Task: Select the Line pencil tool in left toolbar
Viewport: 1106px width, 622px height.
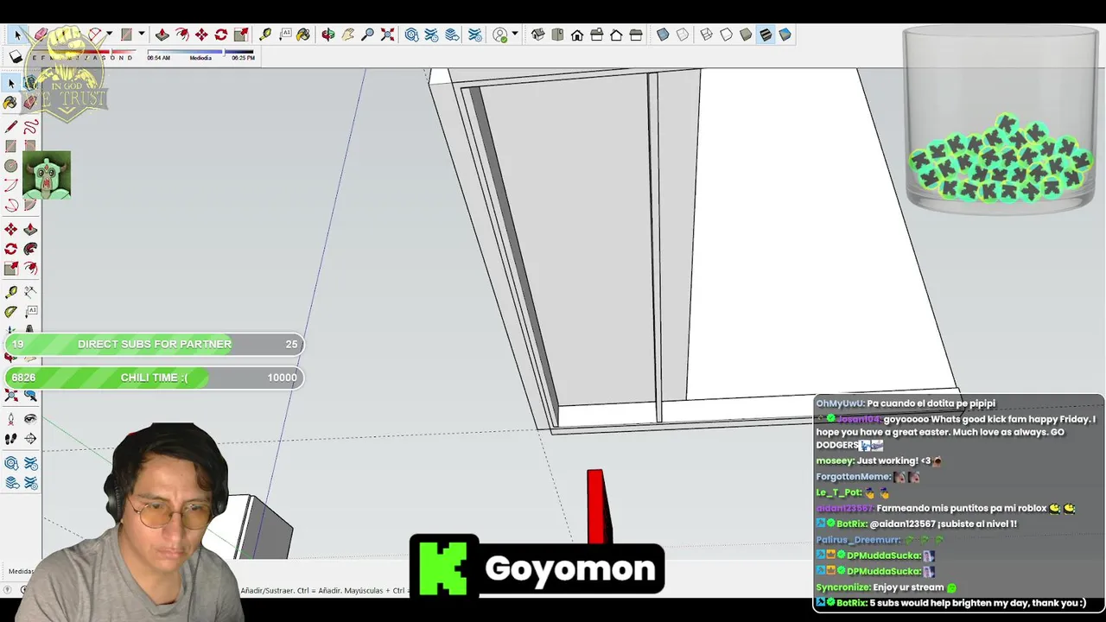Action: pyautogui.click(x=10, y=127)
